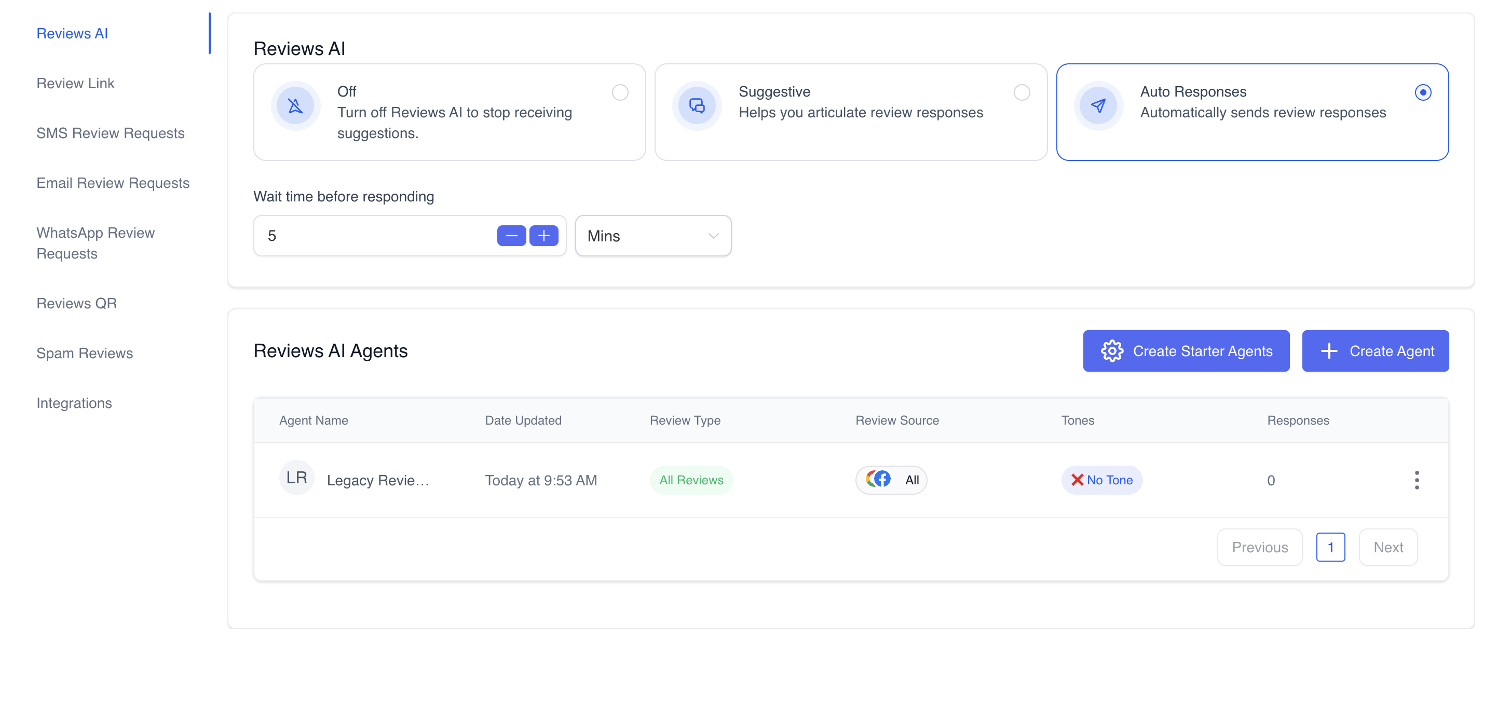Click the Next pagination button
Screen dimensions: 1497x707
pyautogui.click(x=1388, y=547)
